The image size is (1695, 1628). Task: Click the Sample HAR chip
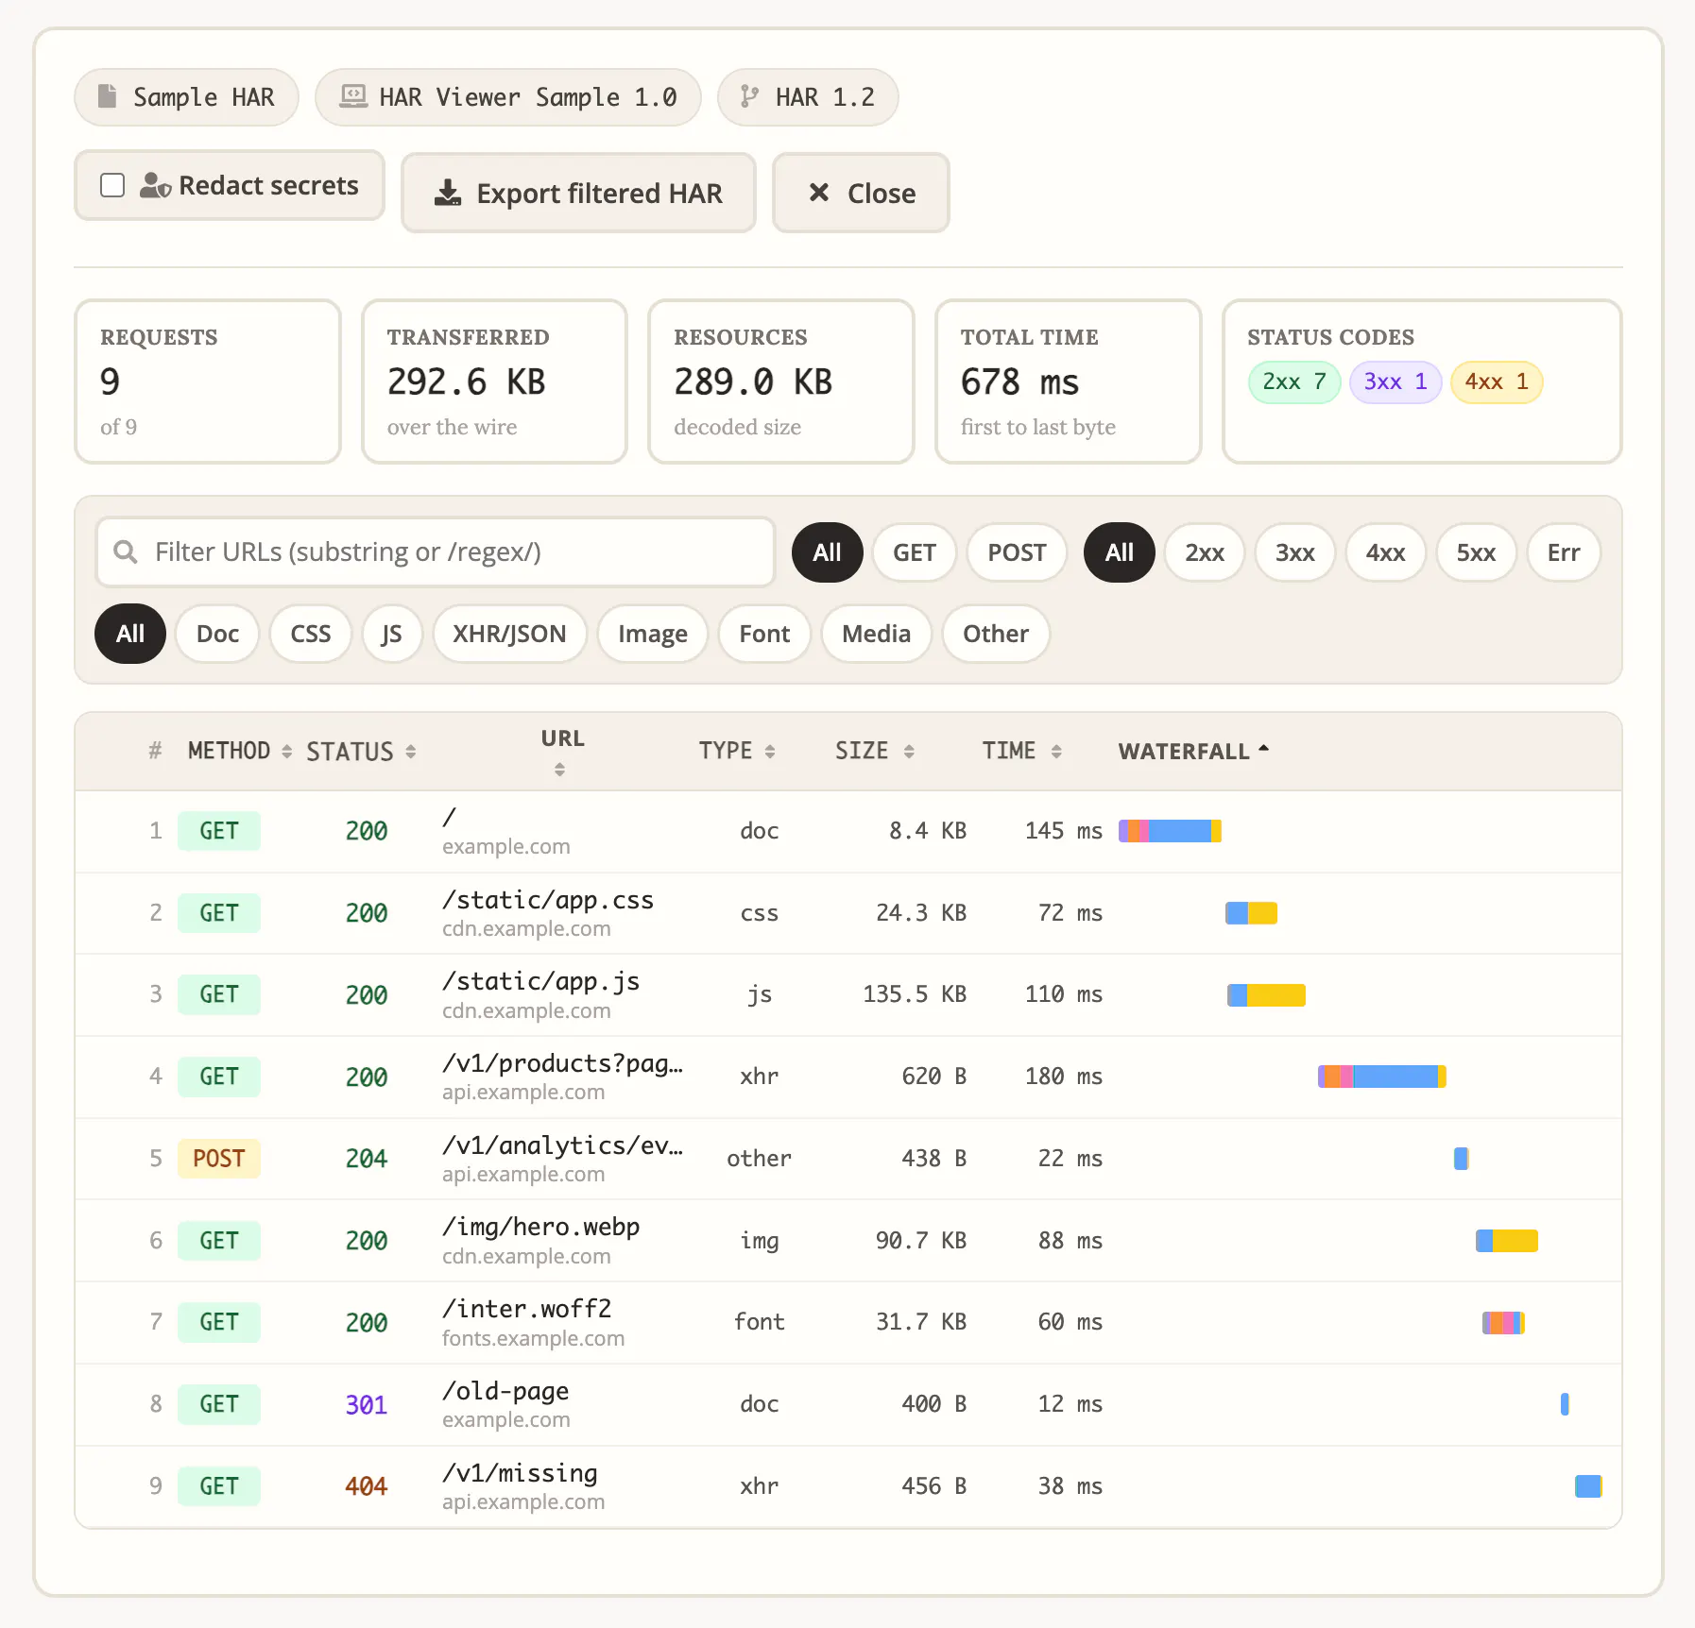click(187, 96)
